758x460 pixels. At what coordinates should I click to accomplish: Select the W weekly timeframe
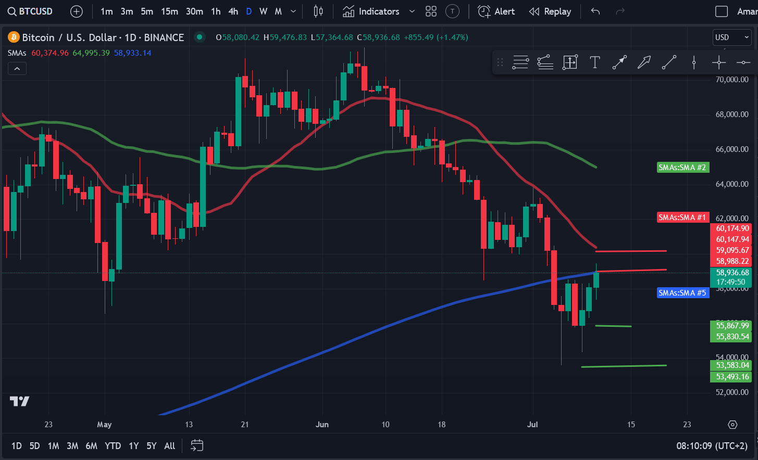264,11
